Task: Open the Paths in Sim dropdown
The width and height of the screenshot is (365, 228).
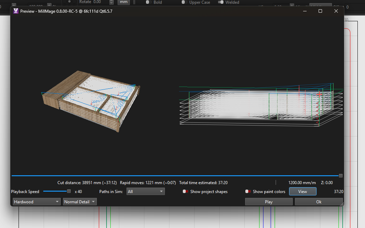Action: click(145, 192)
